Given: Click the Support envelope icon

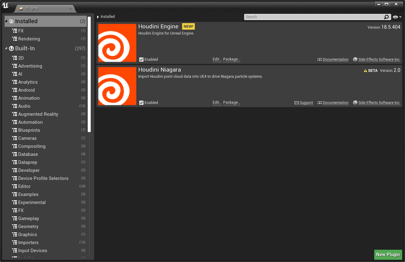Looking at the screenshot, I should coord(297,103).
